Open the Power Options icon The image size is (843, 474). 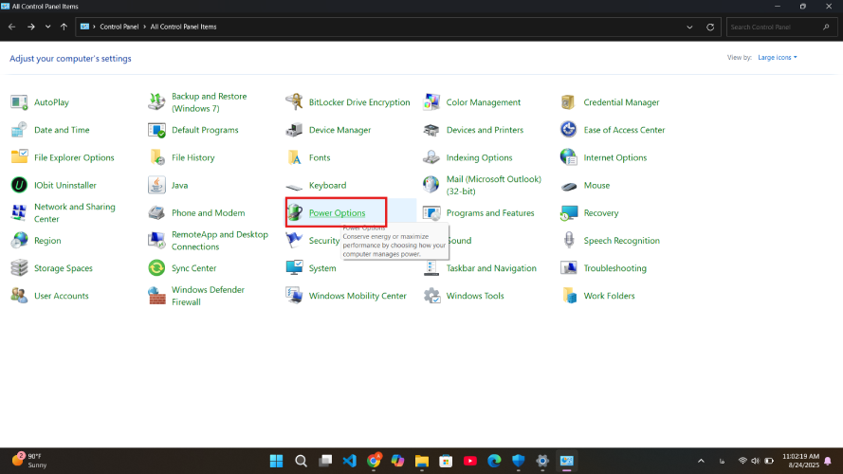coord(297,213)
